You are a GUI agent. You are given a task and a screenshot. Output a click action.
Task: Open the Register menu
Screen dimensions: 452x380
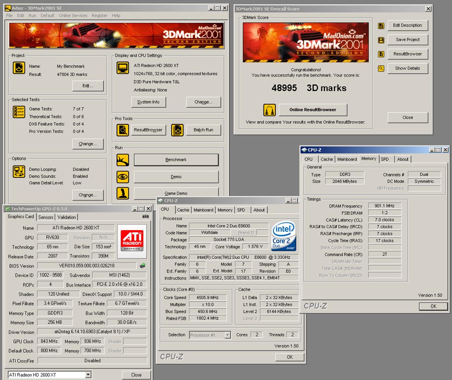99,16
